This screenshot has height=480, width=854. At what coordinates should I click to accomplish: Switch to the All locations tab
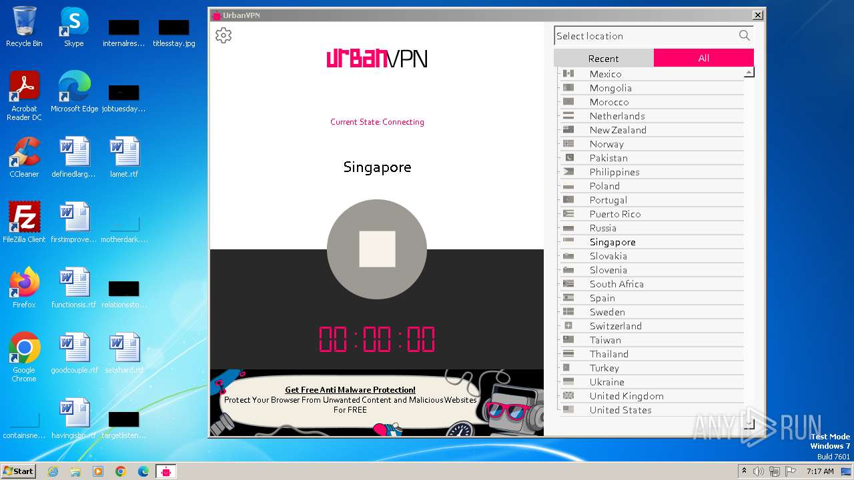(704, 58)
